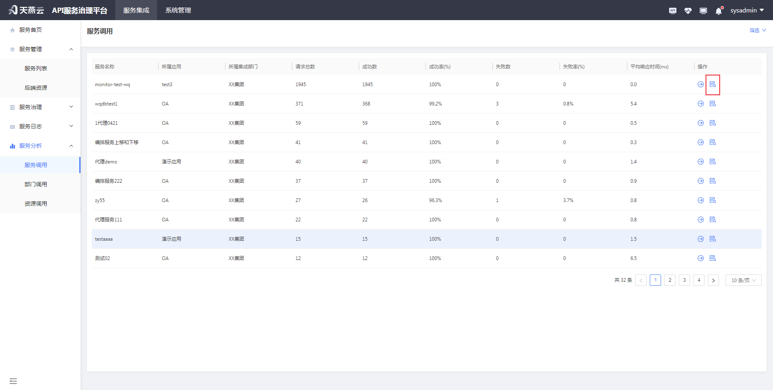The width and height of the screenshot is (773, 390).
Task: Click the home icon beside 服务首页
Action: (x=12, y=29)
